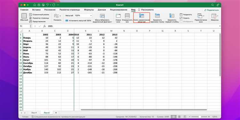The width and height of the screenshot is (240, 120).
Task: Click the Split (Разделить) window option
Action: (x=186, y=15)
